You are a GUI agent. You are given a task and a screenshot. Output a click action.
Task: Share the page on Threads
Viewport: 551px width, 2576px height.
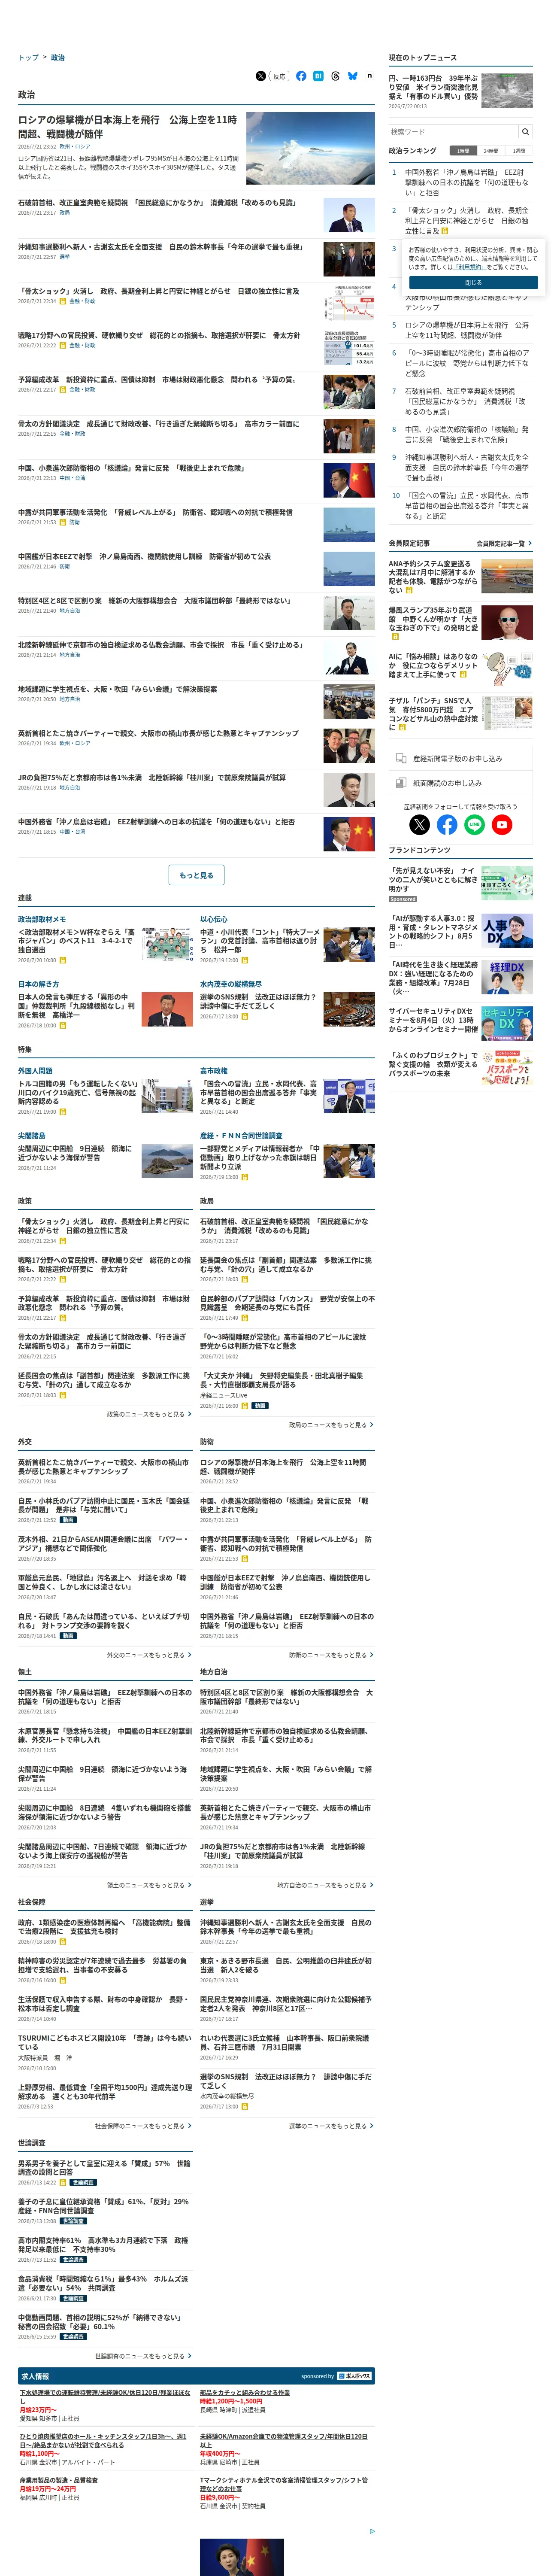(x=335, y=76)
